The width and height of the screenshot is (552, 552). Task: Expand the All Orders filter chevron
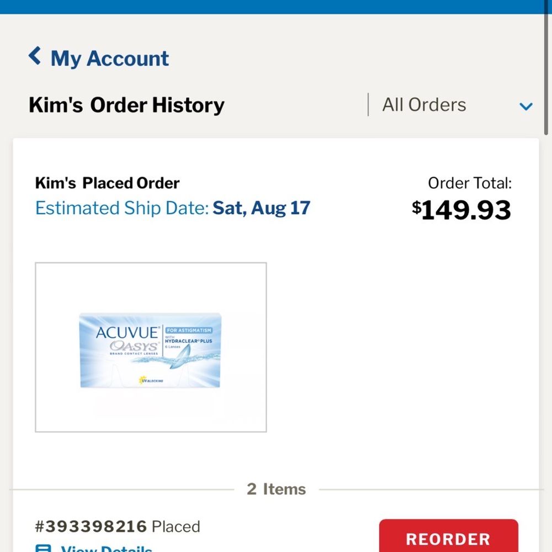coord(526,106)
